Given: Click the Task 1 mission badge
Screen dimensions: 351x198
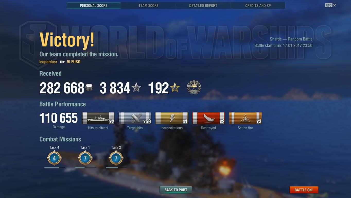Looking at the screenshot, I should tap(85, 158).
